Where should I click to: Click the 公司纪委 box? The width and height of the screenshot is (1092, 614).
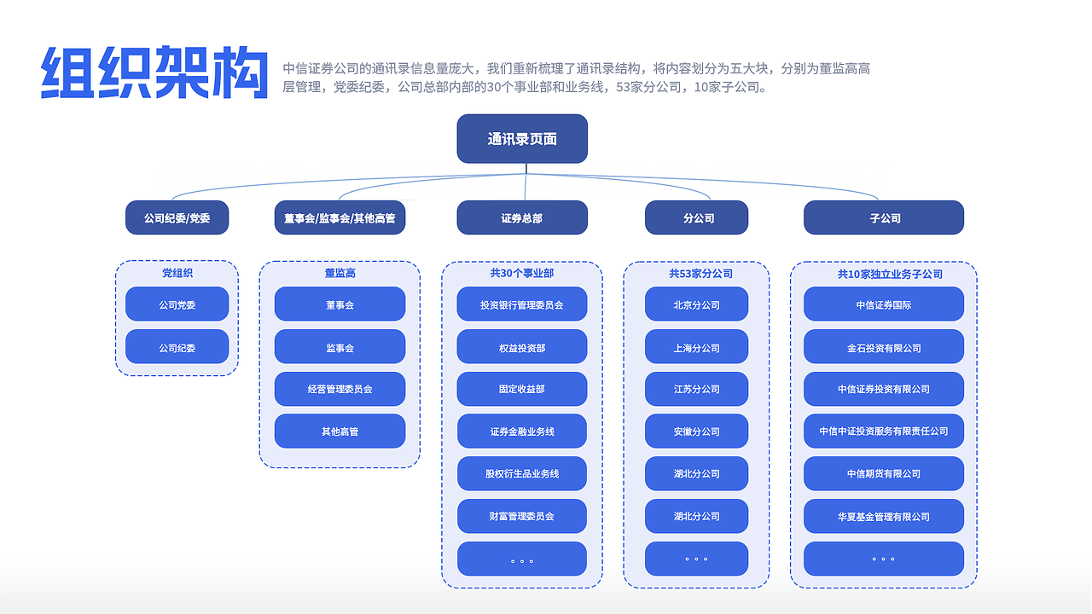(x=177, y=347)
